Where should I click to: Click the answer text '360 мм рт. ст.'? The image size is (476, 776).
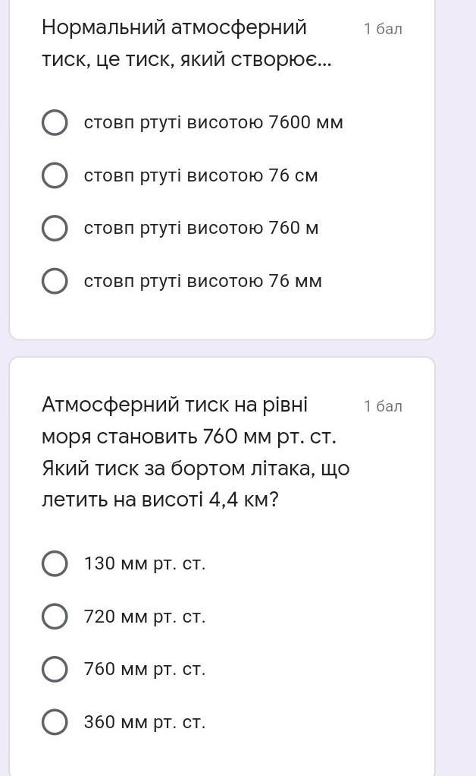pyautogui.click(x=145, y=722)
